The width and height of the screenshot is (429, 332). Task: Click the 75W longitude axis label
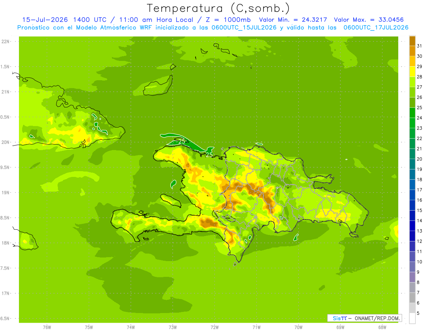click(x=89, y=327)
